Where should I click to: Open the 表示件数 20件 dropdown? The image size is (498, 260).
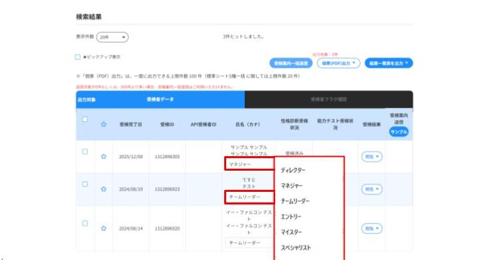pos(112,37)
